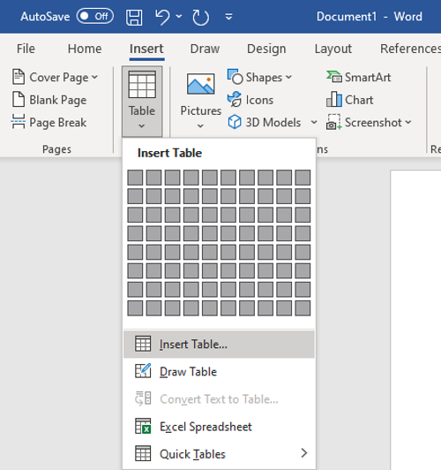Switch to the Draw tab
This screenshot has height=470, width=441.
tap(205, 49)
